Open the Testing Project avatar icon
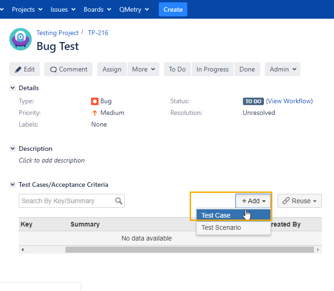This screenshot has height=291, width=334. coord(21,39)
